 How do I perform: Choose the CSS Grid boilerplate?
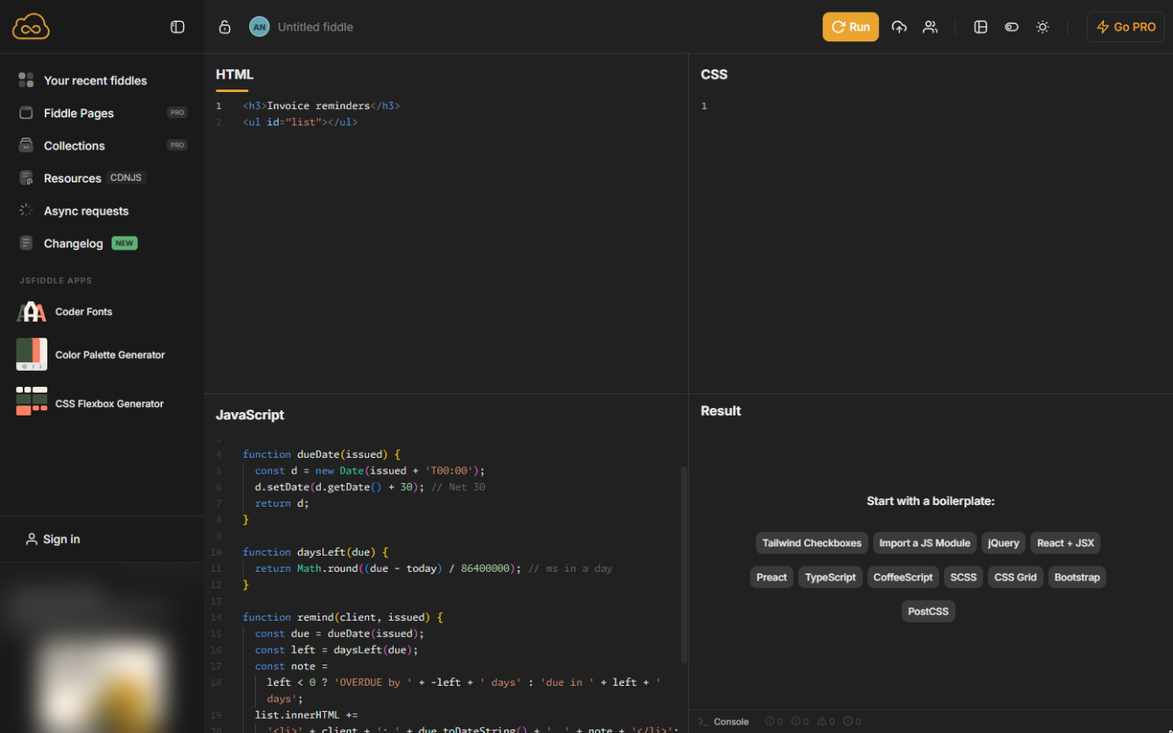(1015, 578)
